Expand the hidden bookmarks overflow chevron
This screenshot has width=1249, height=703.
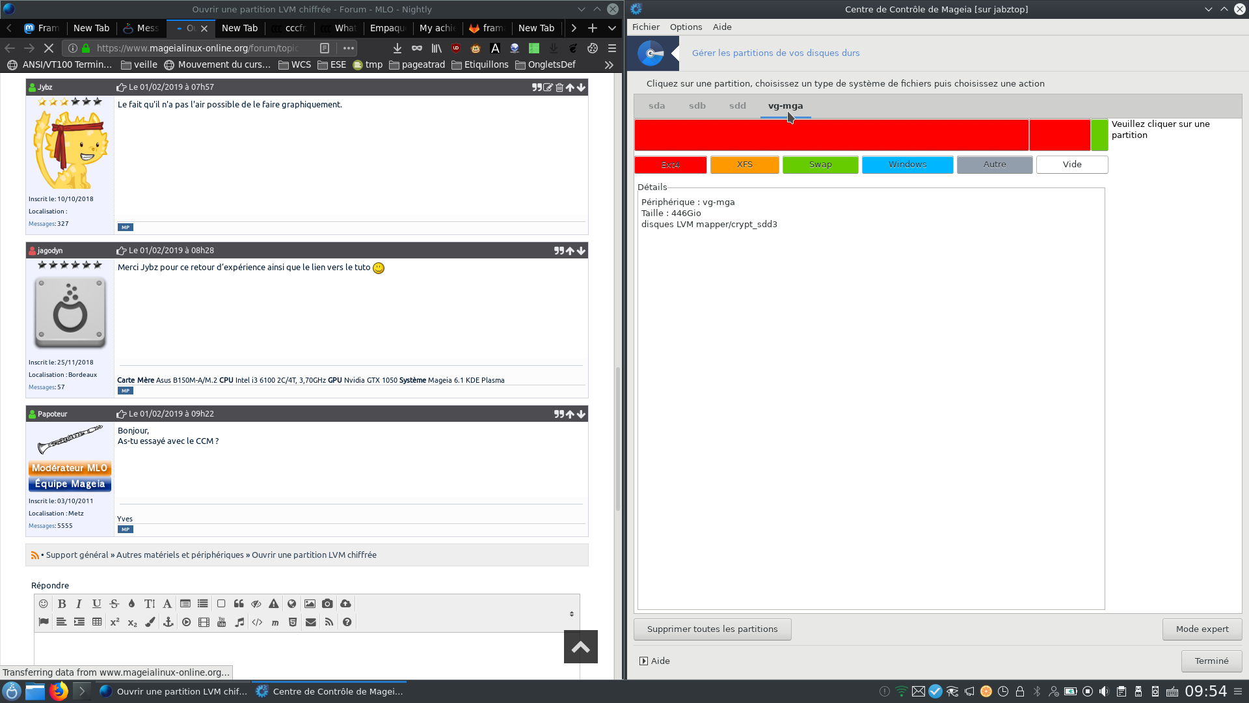[x=609, y=64]
